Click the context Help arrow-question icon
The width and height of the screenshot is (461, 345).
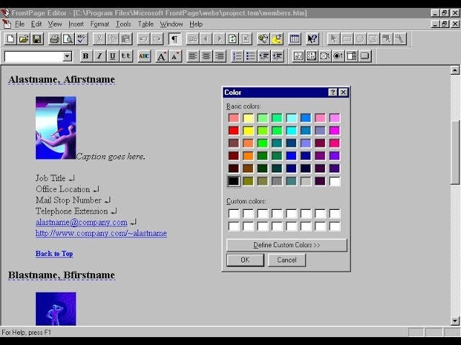click(313, 39)
